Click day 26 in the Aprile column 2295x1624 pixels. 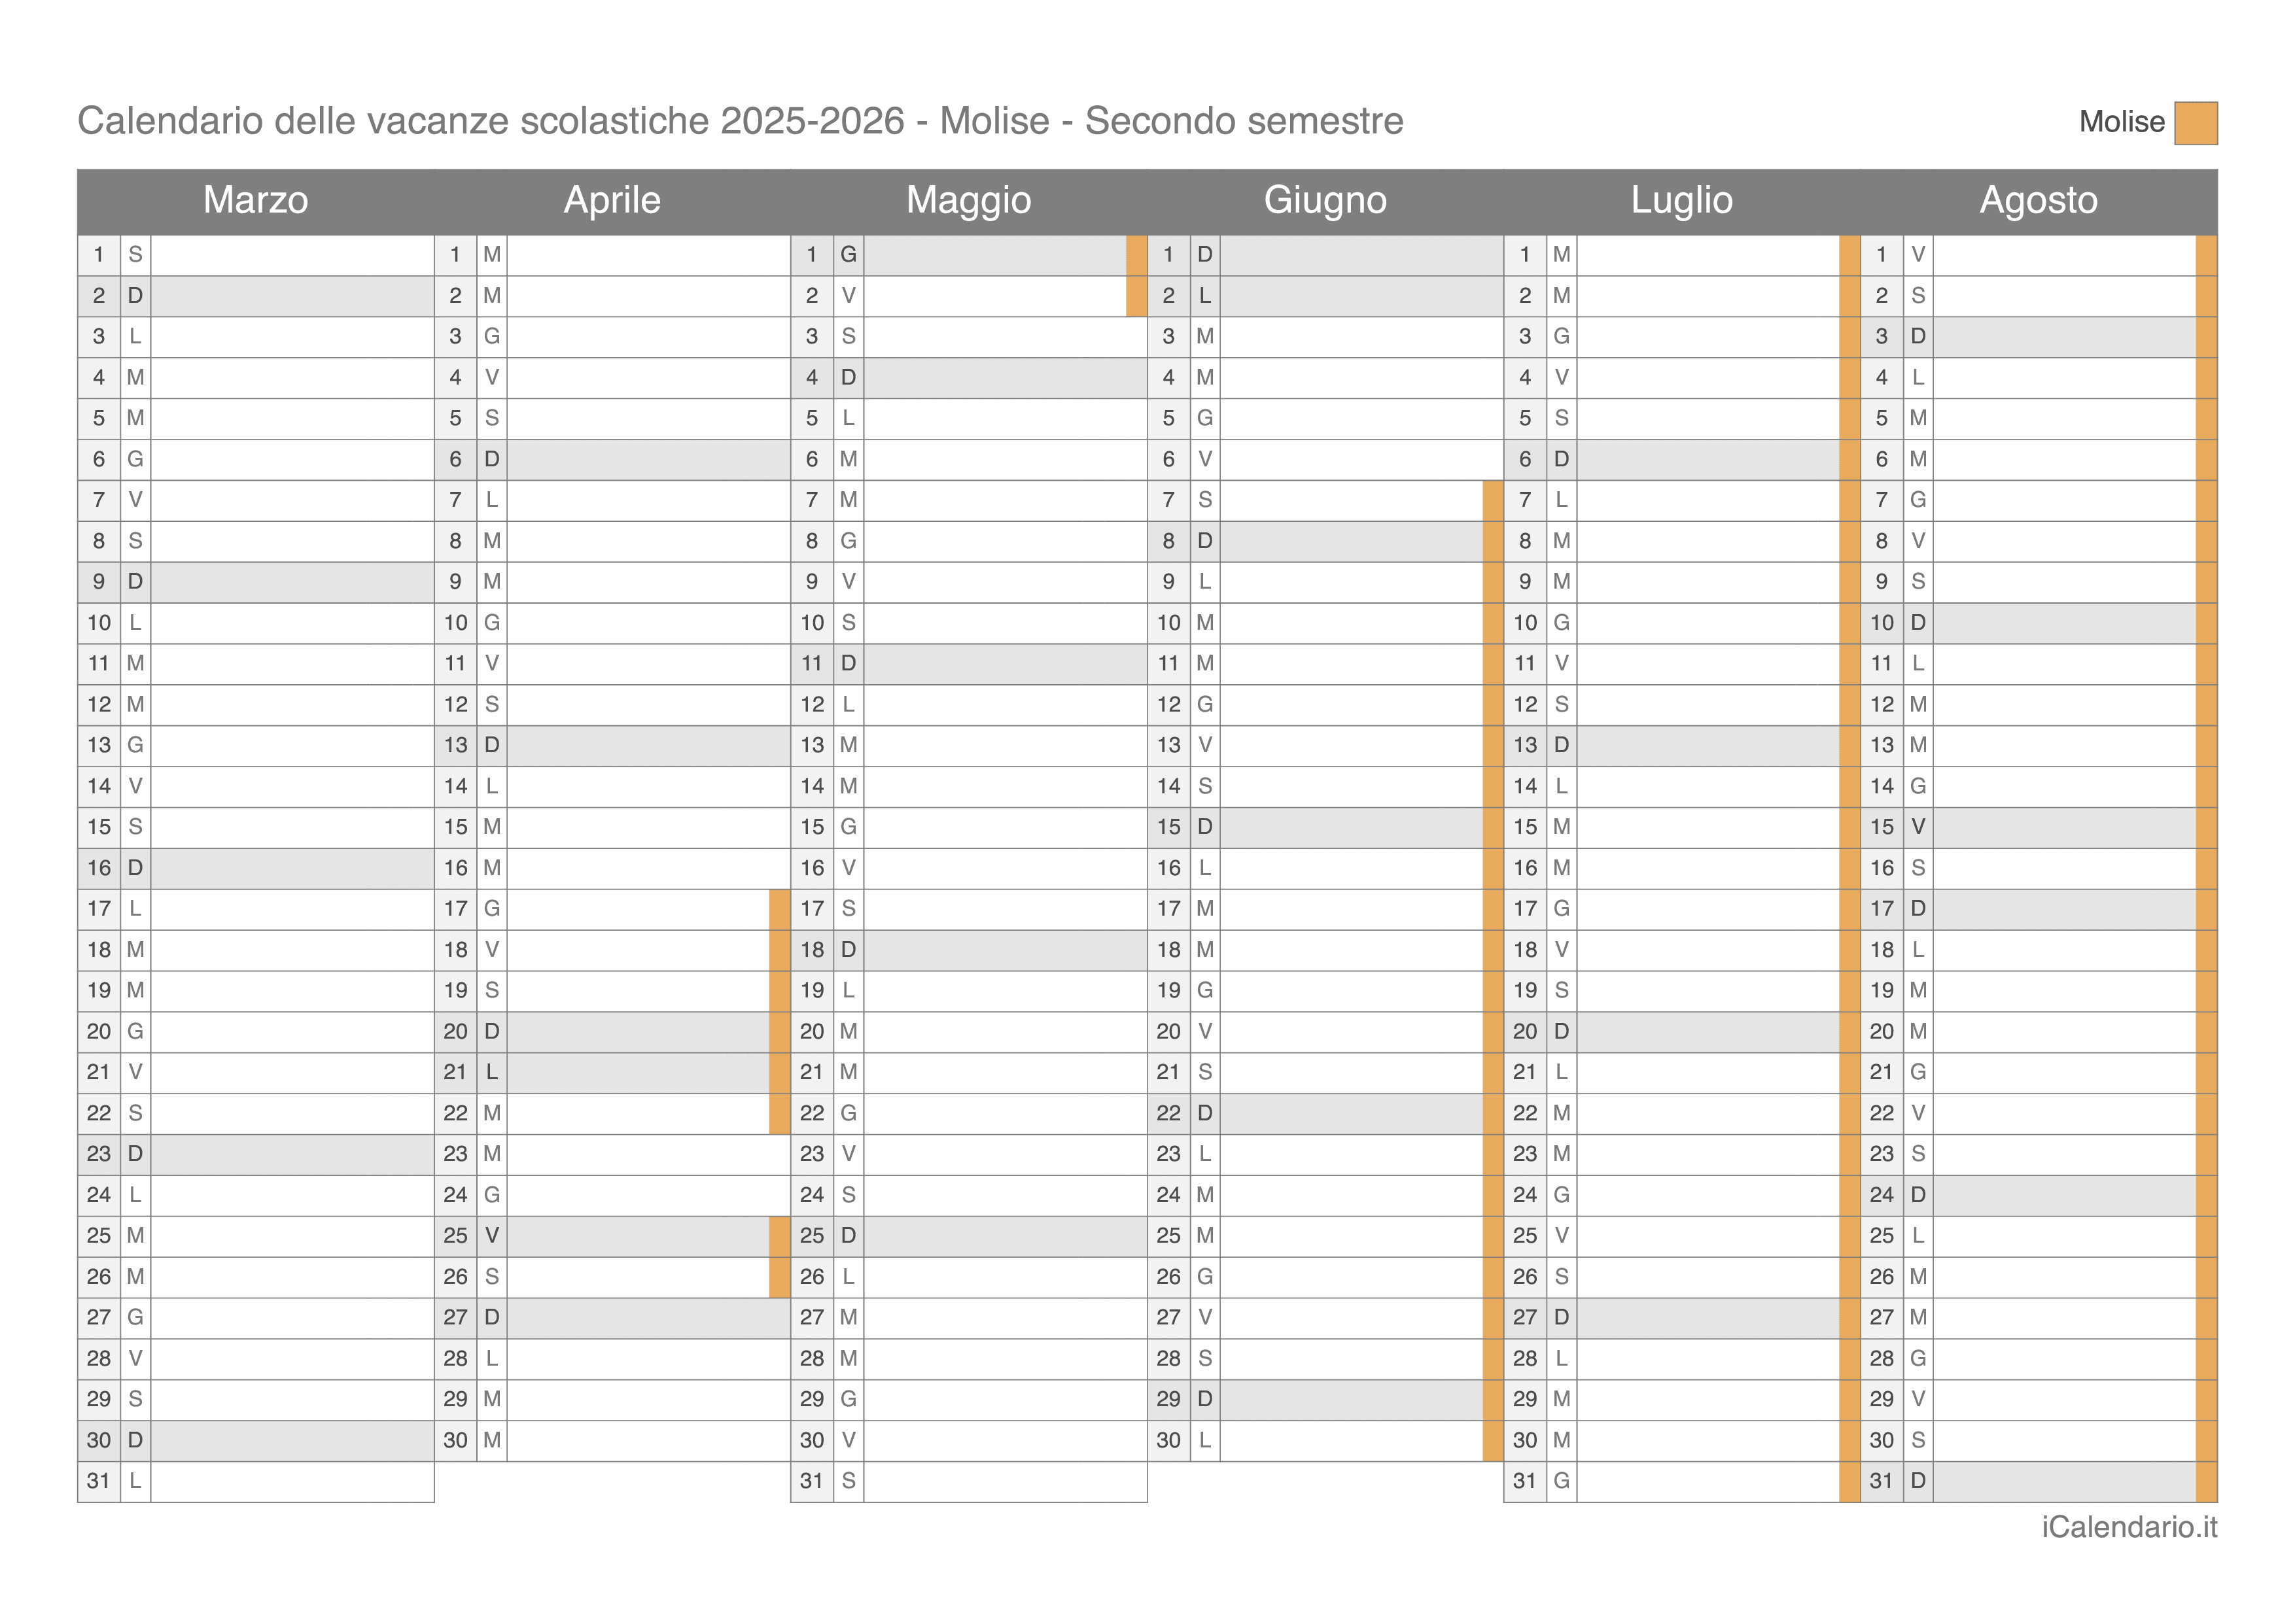click(x=612, y=1277)
